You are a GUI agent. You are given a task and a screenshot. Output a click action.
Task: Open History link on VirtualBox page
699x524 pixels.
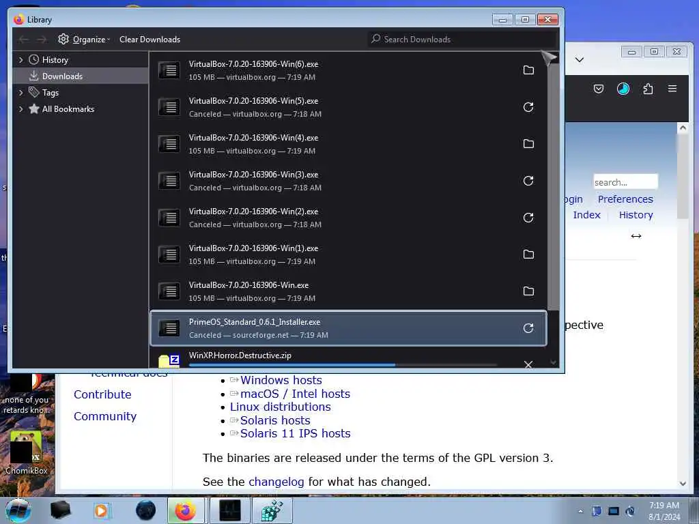tap(636, 215)
